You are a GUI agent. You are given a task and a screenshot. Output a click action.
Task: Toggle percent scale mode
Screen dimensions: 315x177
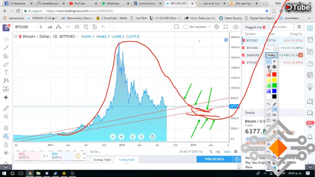[211, 152]
